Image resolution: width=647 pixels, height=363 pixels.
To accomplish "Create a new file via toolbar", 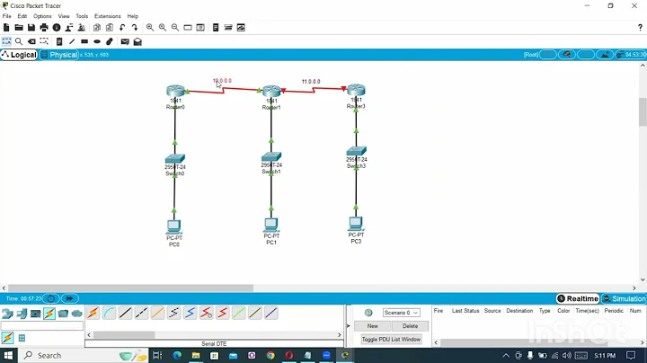I will [x=6, y=28].
